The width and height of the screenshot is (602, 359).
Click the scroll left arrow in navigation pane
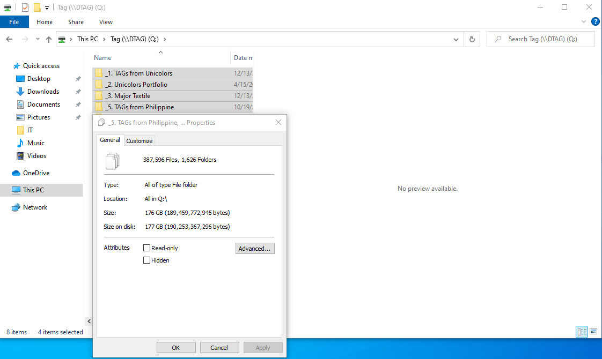89,321
